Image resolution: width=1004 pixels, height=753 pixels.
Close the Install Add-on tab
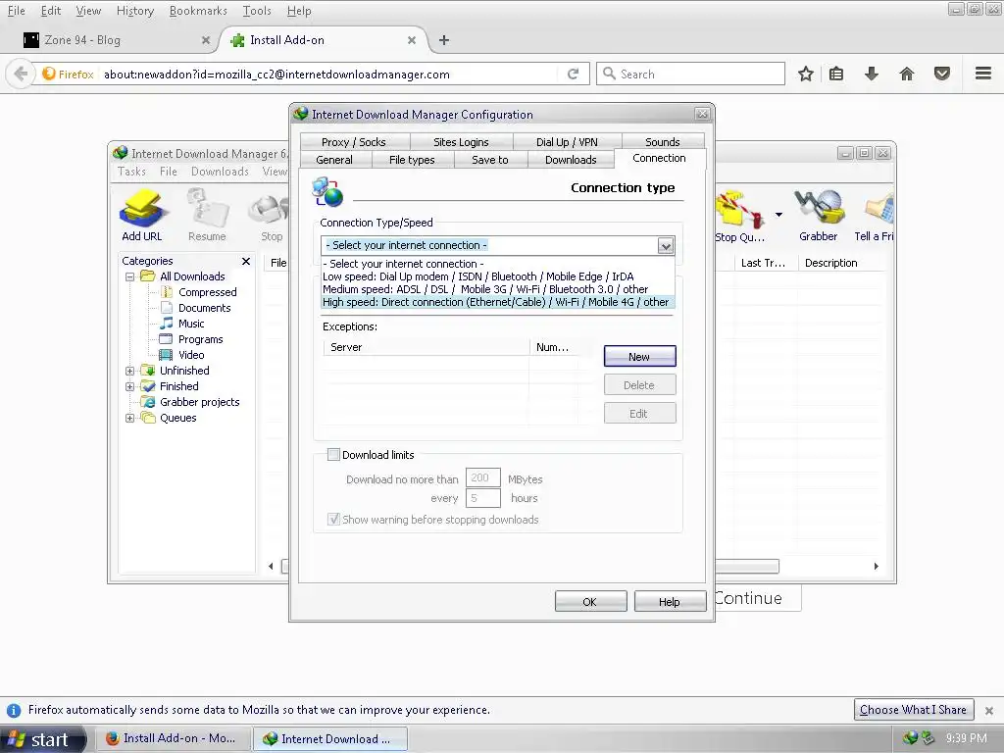pos(412,40)
